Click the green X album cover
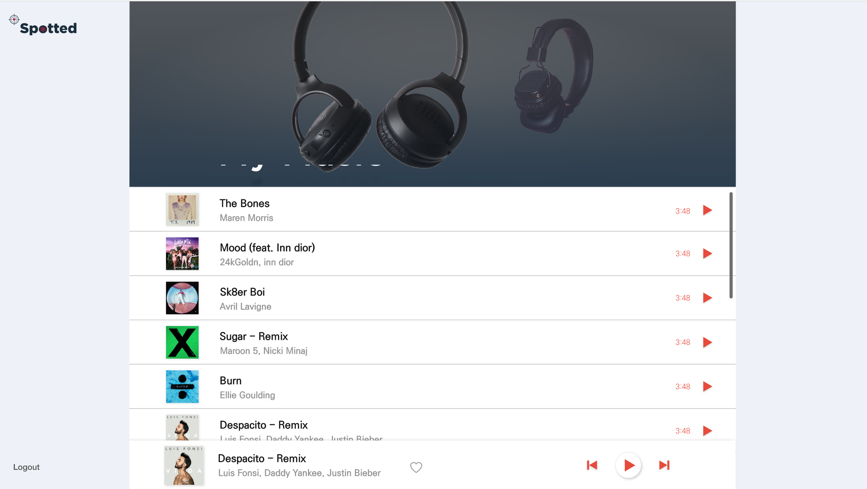 tap(182, 342)
